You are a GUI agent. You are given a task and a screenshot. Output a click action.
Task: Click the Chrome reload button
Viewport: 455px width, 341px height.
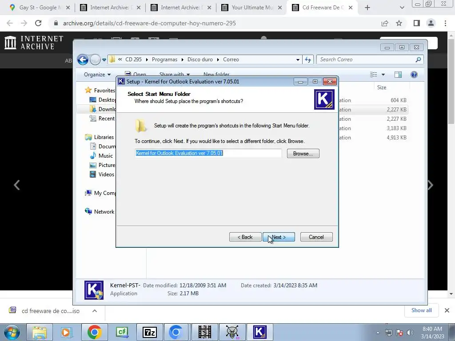(x=38, y=23)
